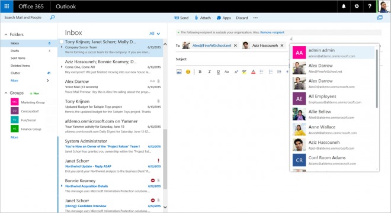
Task: Open the Office 365 app launcher
Action: (7, 7)
